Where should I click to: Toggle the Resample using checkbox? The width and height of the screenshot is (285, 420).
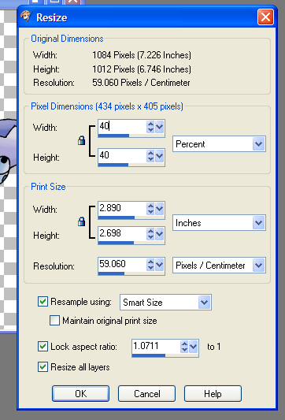click(x=43, y=301)
